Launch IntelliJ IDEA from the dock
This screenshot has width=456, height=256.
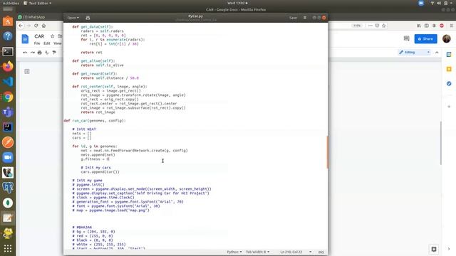8,127
